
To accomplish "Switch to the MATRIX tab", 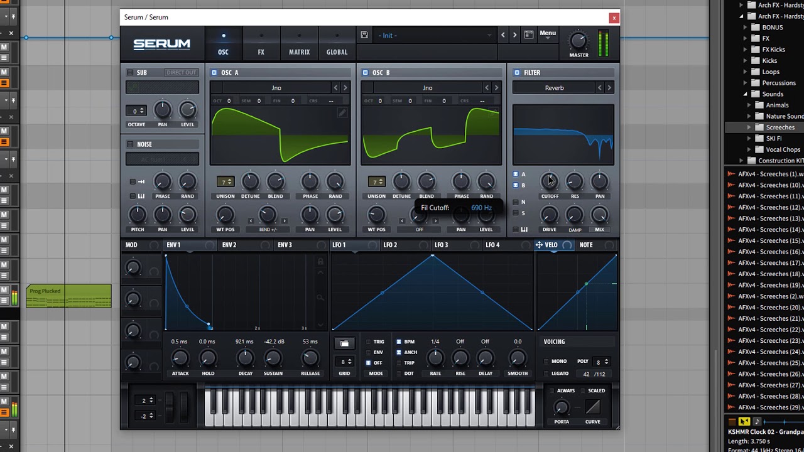I will (299, 44).
